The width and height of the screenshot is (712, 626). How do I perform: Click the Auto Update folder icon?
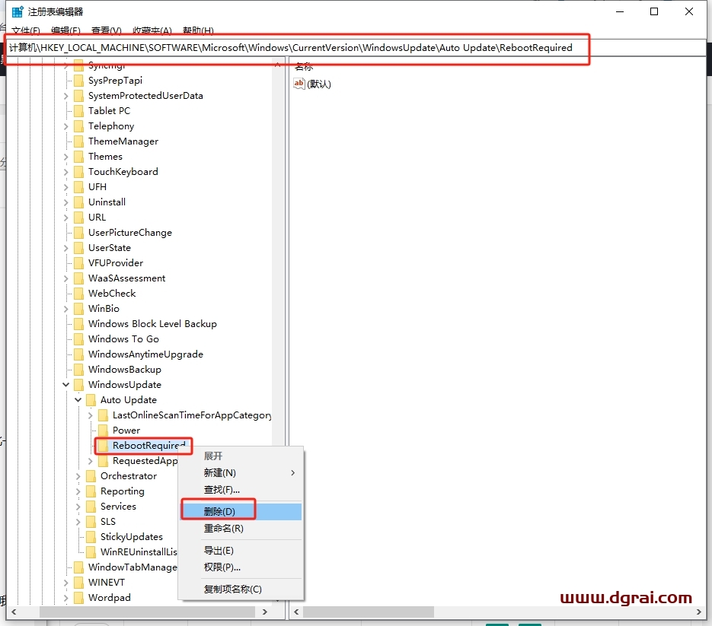(91, 399)
